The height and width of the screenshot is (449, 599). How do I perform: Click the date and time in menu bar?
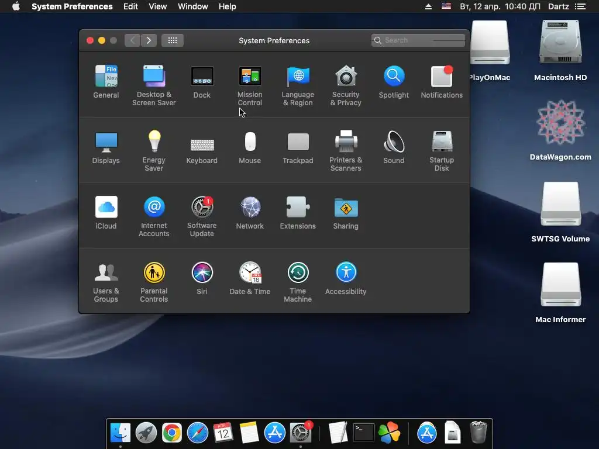click(500, 6)
